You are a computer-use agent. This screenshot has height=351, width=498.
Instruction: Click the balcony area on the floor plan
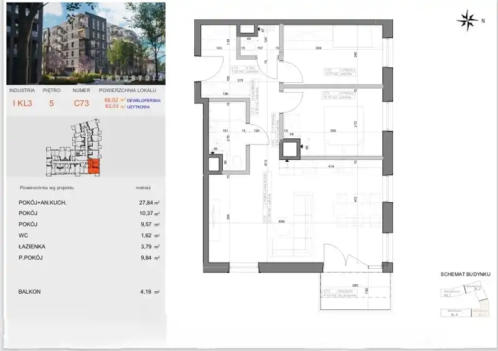[x=352, y=289]
